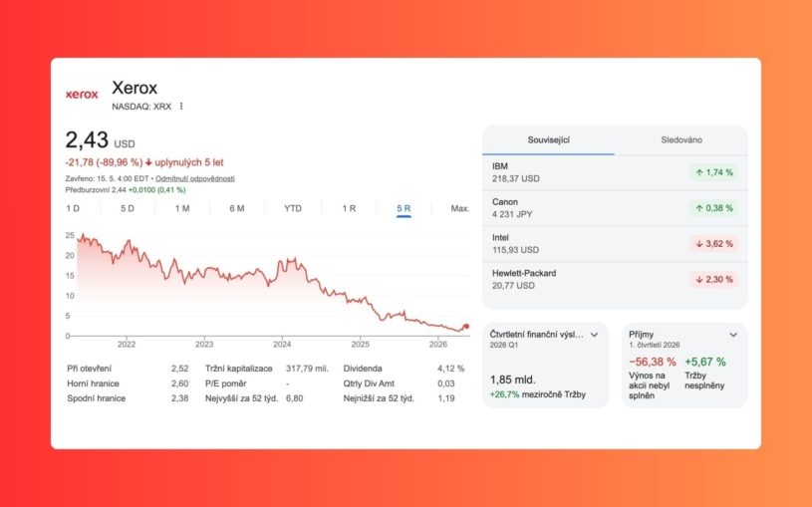Select the 5 R time range

(x=404, y=208)
